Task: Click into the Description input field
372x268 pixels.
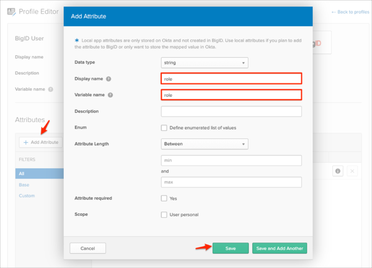Action: (231, 112)
